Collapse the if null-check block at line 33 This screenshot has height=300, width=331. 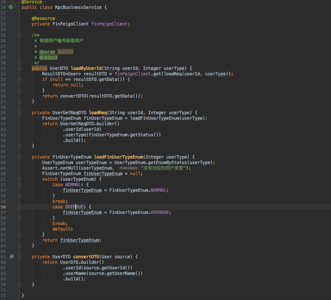point(19,79)
